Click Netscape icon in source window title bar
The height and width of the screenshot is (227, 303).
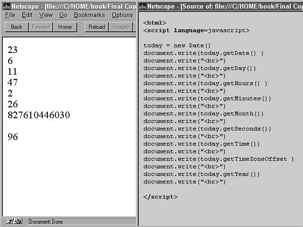tap(142, 6)
